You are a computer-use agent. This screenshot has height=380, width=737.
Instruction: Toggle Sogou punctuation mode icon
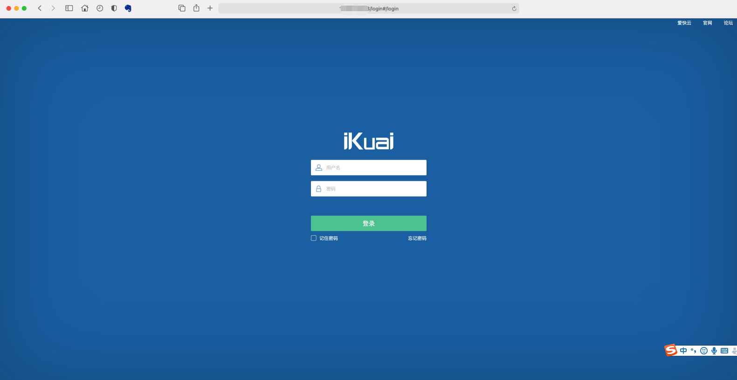pyautogui.click(x=694, y=351)
